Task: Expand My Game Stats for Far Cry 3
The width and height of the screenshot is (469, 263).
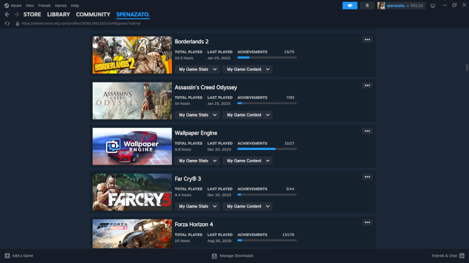Action: [x=197, y=206]
